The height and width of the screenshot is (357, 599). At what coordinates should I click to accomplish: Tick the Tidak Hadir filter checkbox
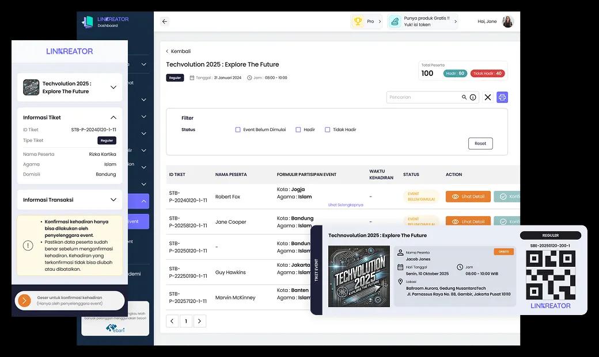coord(328,130)
